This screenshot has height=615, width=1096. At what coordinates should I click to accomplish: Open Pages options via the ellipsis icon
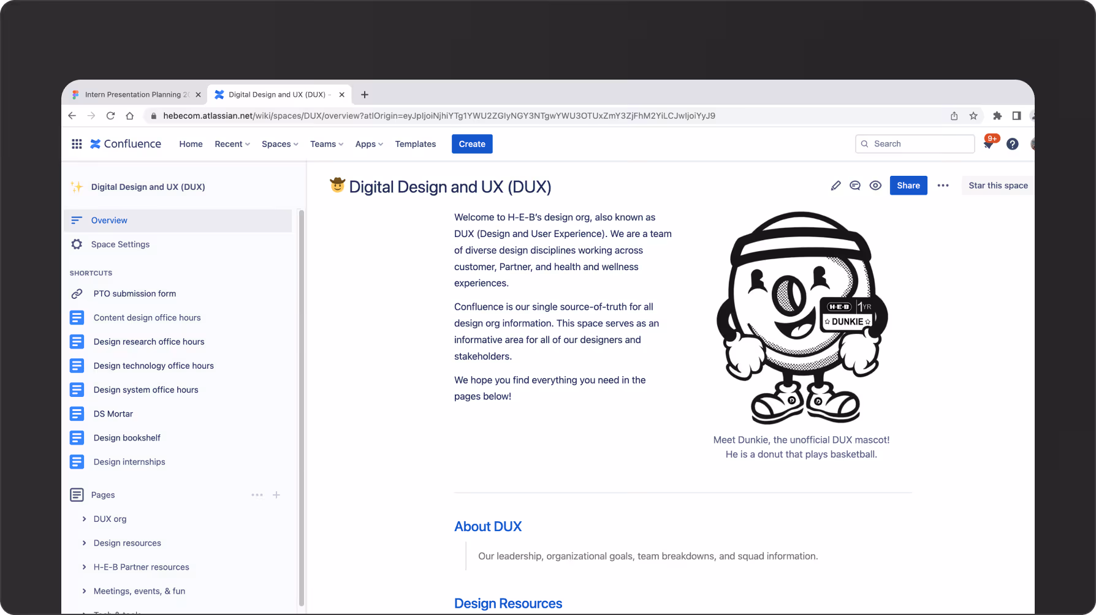pyautogui.click(x=257, y=494)
